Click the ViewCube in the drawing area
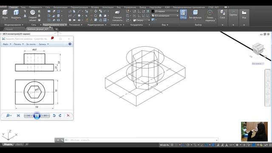272x153 pixels. pyautogui.click(x=258, y=48)
